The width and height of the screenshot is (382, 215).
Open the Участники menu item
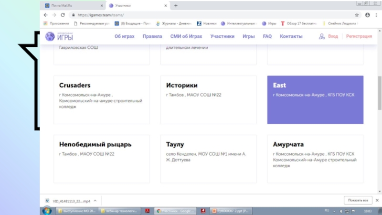point(222,36)
